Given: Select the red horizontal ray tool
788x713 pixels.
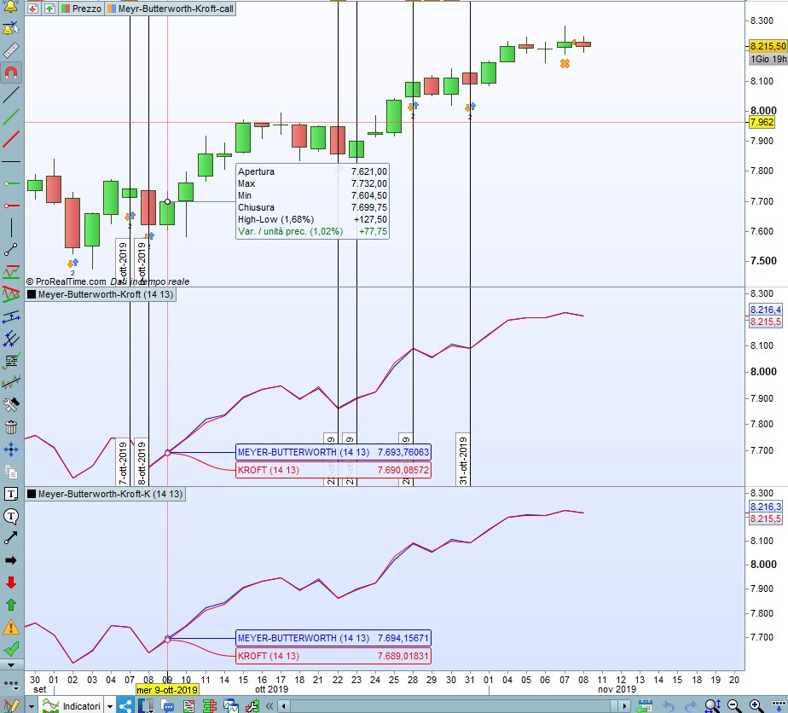Looking at the screenshot, I should tap(10, 206).
